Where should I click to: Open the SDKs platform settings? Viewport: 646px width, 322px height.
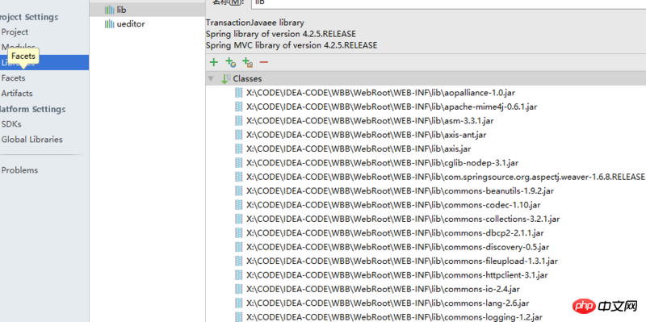point(11,124)
